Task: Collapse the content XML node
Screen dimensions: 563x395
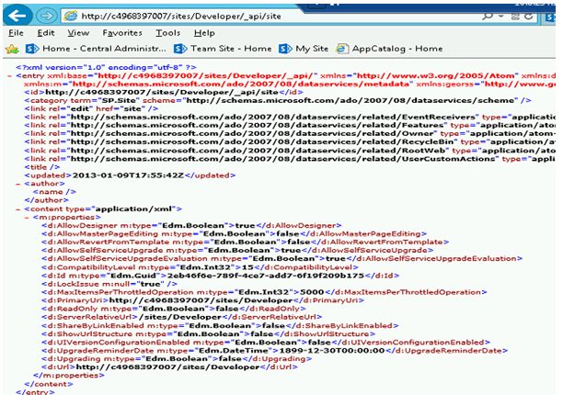Action: pyautogui.click(x=18, y=209)
